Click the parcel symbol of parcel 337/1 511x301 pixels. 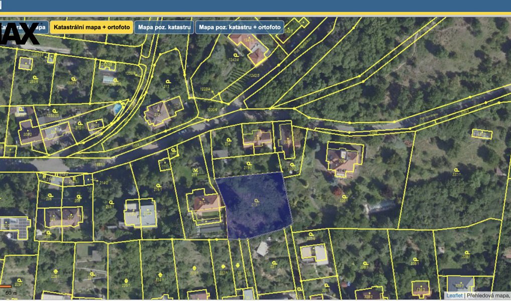[x=456, y=170]
